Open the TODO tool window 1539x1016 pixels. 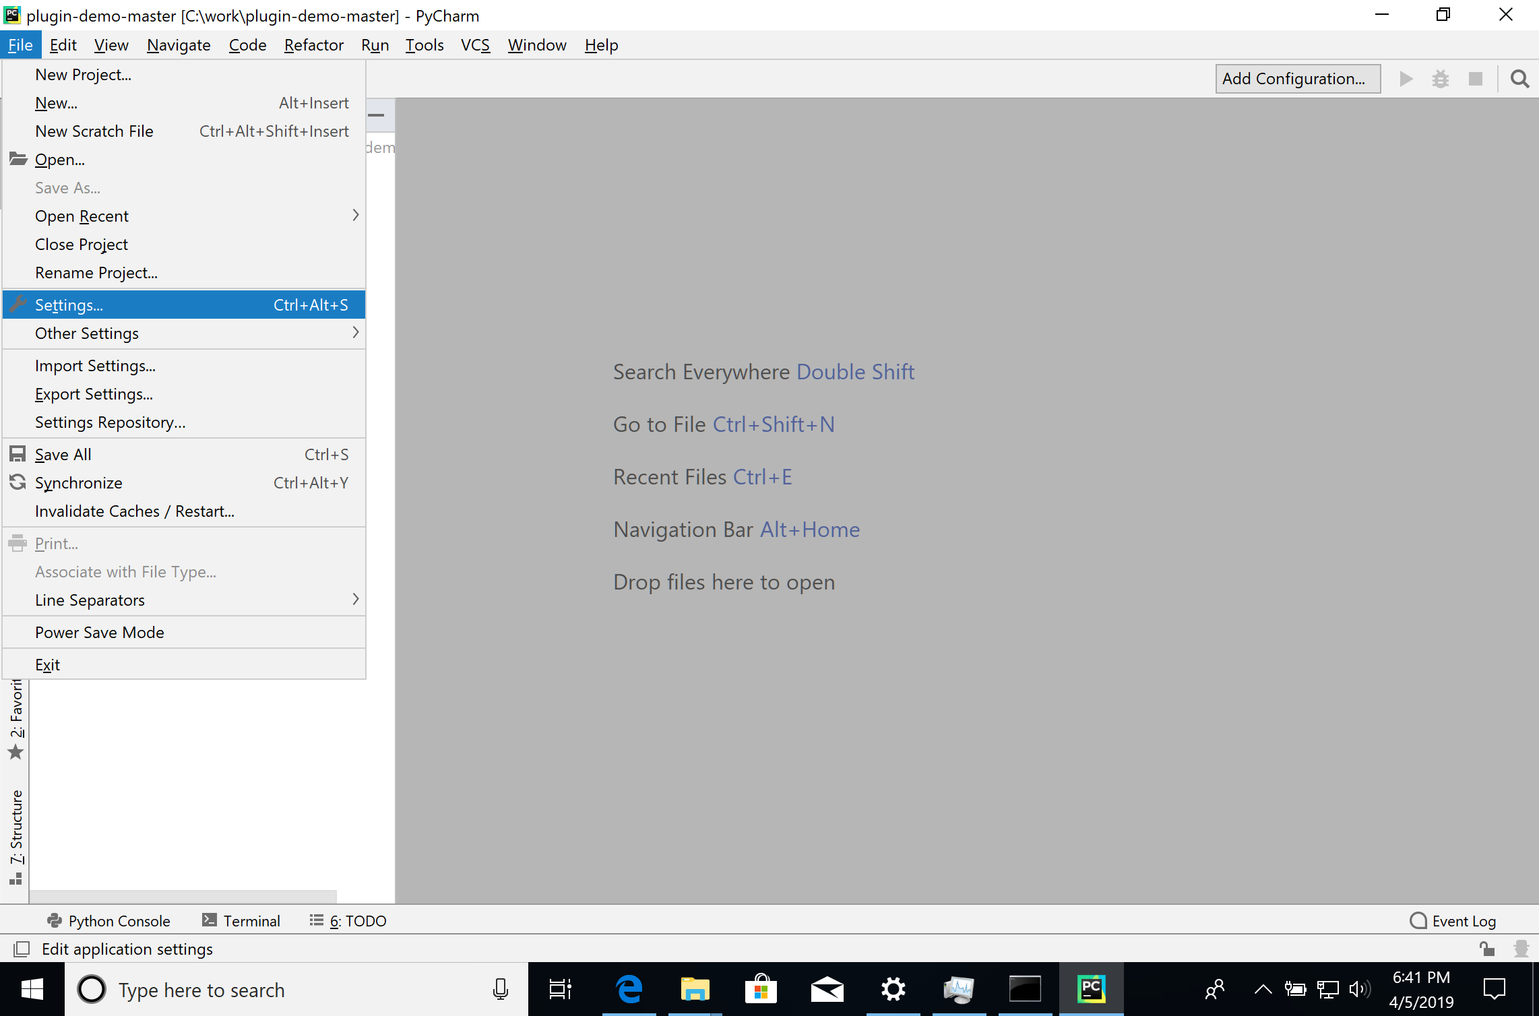pyautogui.click(x=348, y=920)
